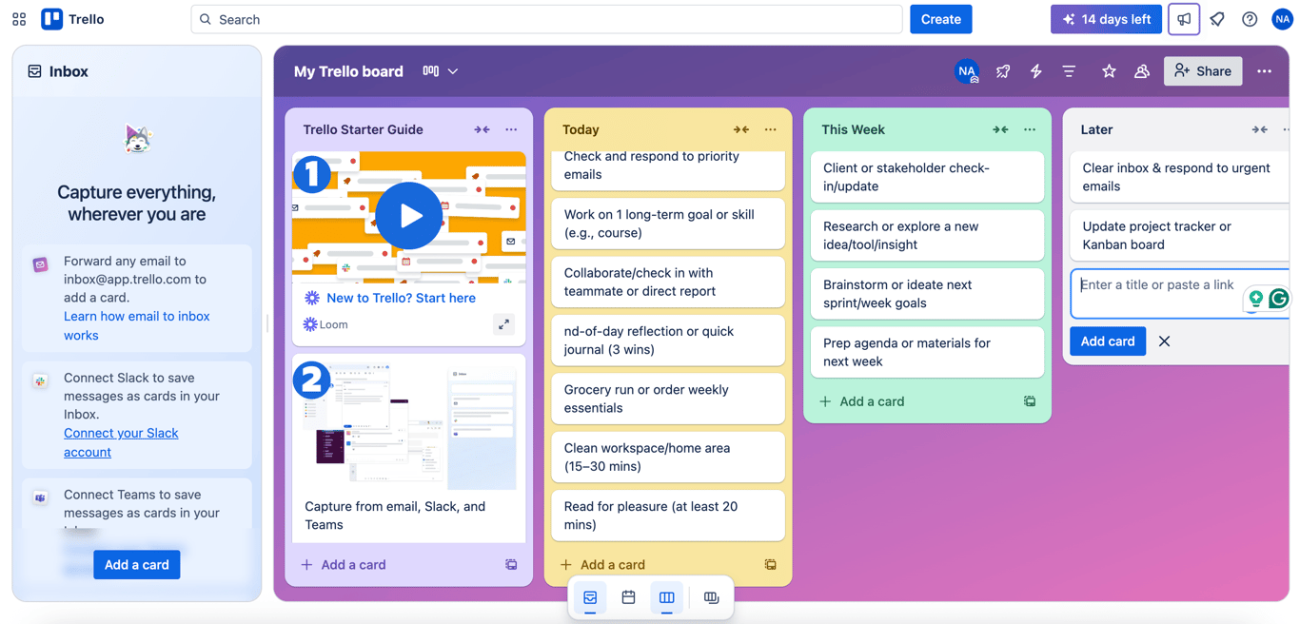
Task: Open the Trello Starter Guide list menu
Action: pyautogui.click(x=512, y=129)
